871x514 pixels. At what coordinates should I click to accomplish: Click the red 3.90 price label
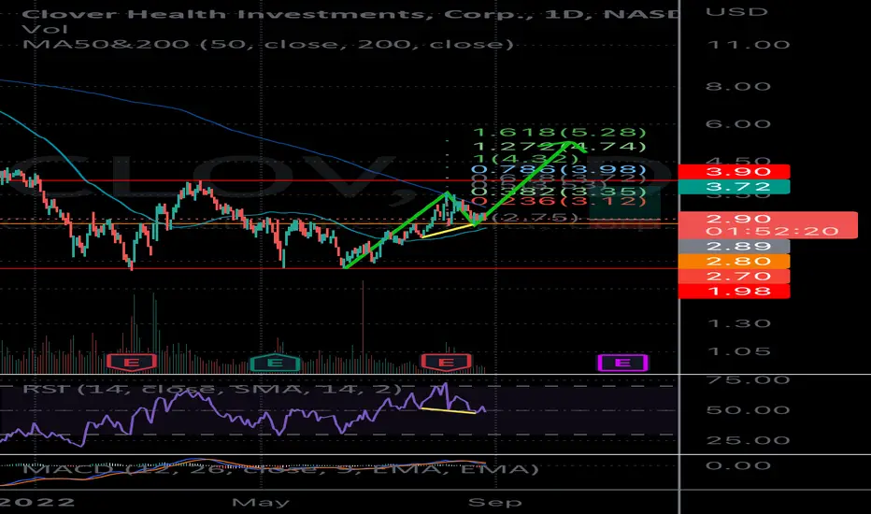click(734, 172)
